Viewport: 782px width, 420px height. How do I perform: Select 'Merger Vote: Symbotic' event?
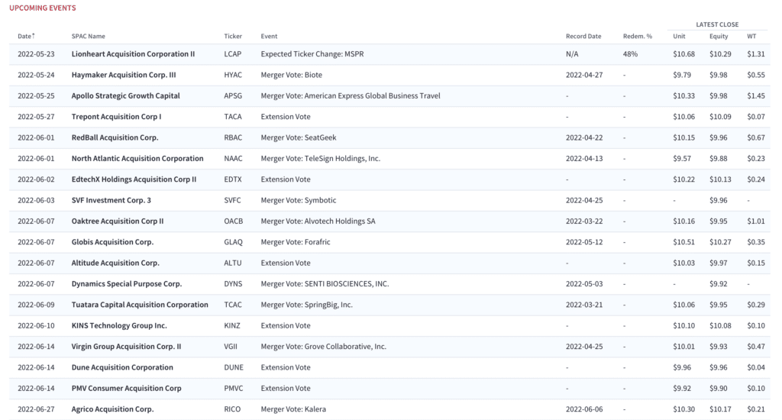click(x=299, y=200)
